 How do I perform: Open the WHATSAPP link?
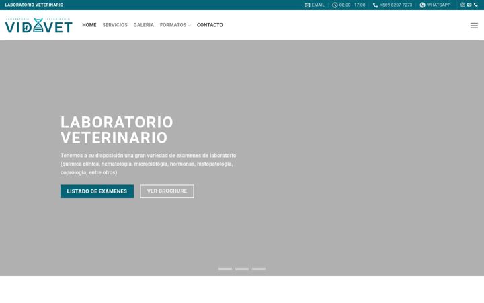[438, 5]
